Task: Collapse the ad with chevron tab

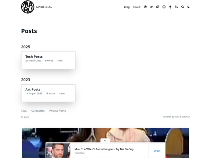Action: 105,140
